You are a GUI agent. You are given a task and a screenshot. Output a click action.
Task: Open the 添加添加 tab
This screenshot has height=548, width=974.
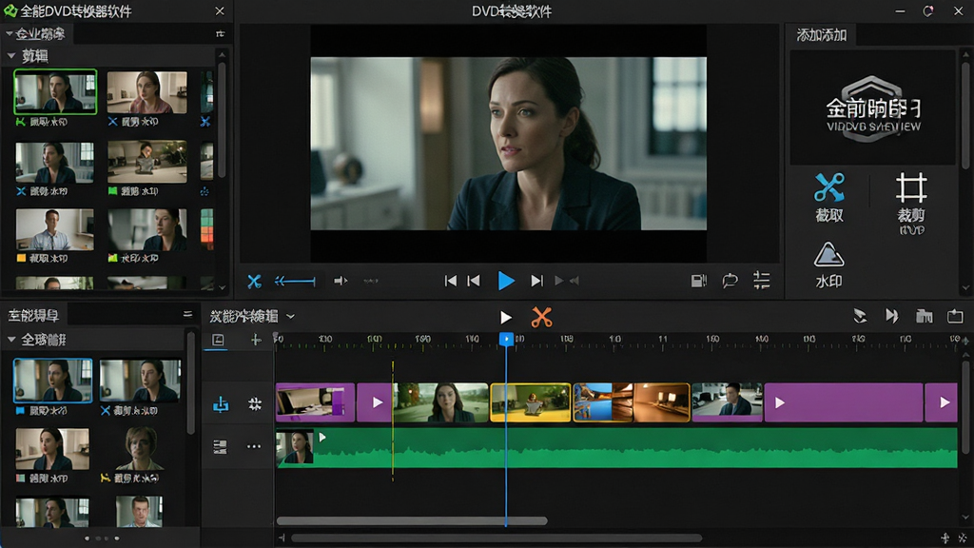click(822, 35)
